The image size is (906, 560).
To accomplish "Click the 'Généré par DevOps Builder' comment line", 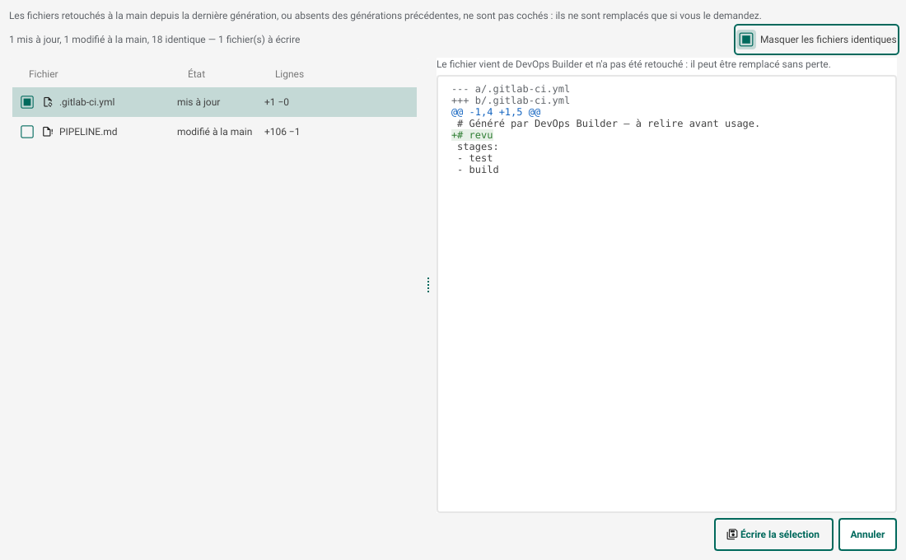I will [608, 124].
